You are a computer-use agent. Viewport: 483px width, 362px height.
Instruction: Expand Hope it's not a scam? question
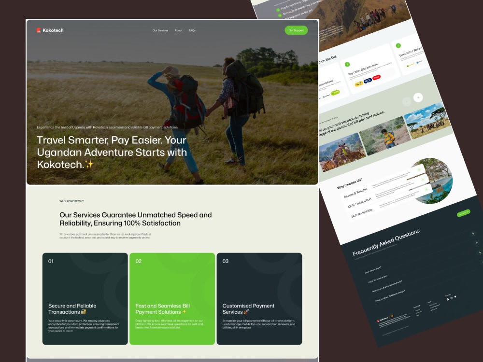click(x=378, y=279)
